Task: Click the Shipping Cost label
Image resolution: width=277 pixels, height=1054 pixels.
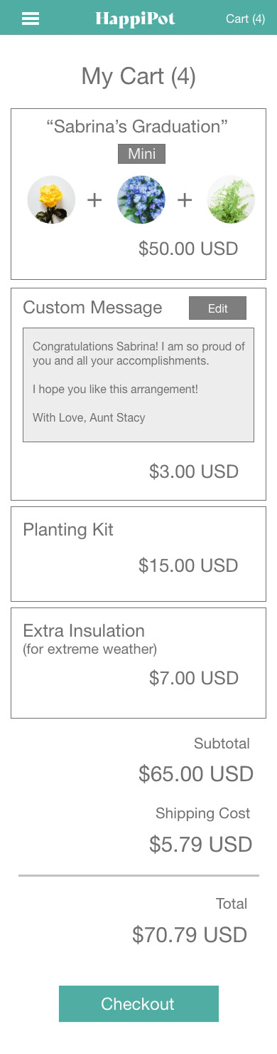Action: (x=203, y=813)
